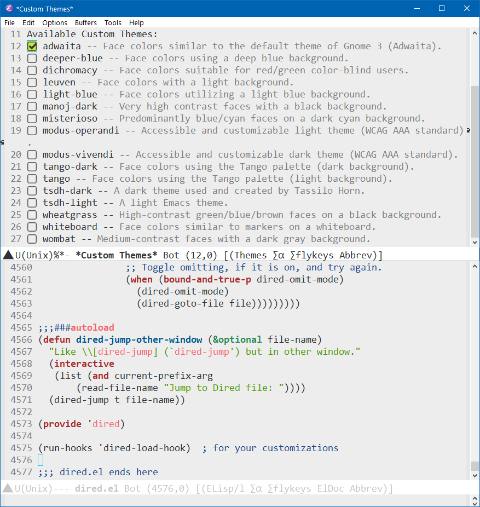Click the triangle icon in Custom Themes mode line
This screenshot has width=480, height=507.
click(x=8, y=255)
